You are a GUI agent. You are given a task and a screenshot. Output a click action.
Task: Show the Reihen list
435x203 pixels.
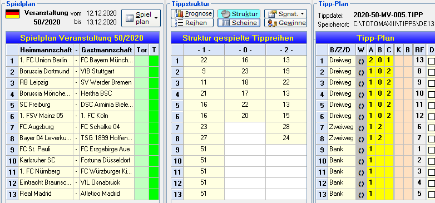[x=192, y=23]
